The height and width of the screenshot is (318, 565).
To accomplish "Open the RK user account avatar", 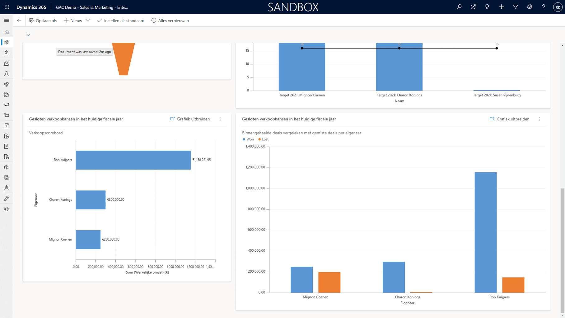I will coord(558,7).
